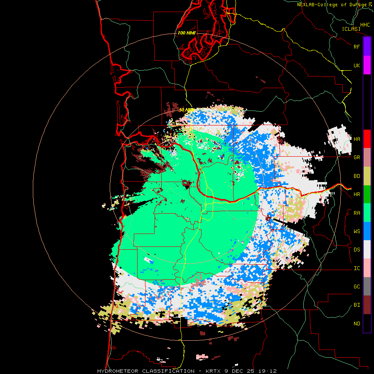Select the blue WS legend swatch
Image resolution: width=374 pixels, height=374 pixels.
point(367,231)
